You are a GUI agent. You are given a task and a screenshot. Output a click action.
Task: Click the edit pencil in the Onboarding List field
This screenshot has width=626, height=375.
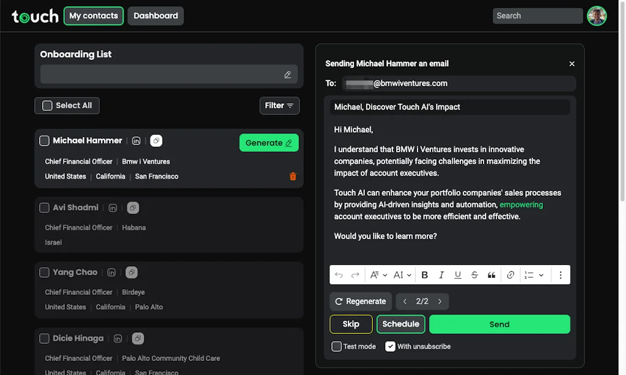pos(287,74)
